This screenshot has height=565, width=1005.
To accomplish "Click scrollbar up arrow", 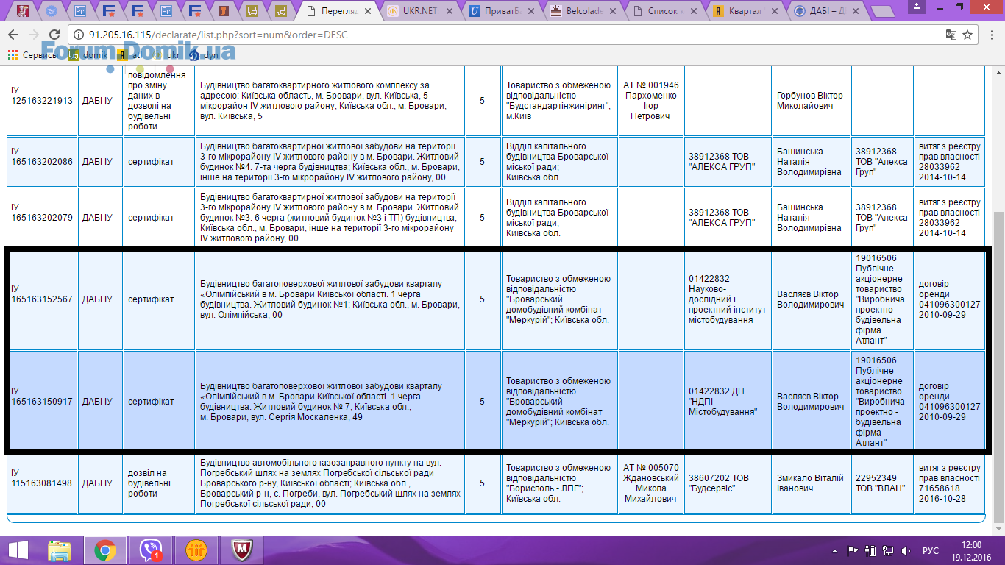I will tap(998, 71).
